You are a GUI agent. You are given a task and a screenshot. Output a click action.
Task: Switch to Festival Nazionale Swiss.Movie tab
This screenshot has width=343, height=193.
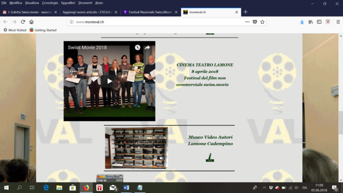pos(150,12)
